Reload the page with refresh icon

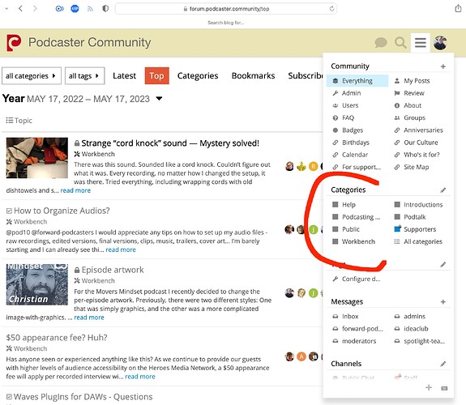[331, 9]
